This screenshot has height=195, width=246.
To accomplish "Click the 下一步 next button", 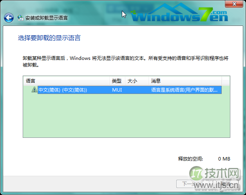I will (193, 184).
